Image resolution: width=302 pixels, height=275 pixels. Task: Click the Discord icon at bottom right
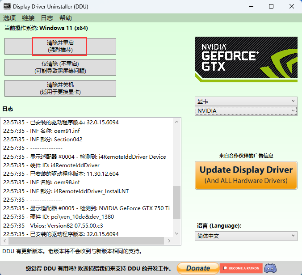click(270, 268)
